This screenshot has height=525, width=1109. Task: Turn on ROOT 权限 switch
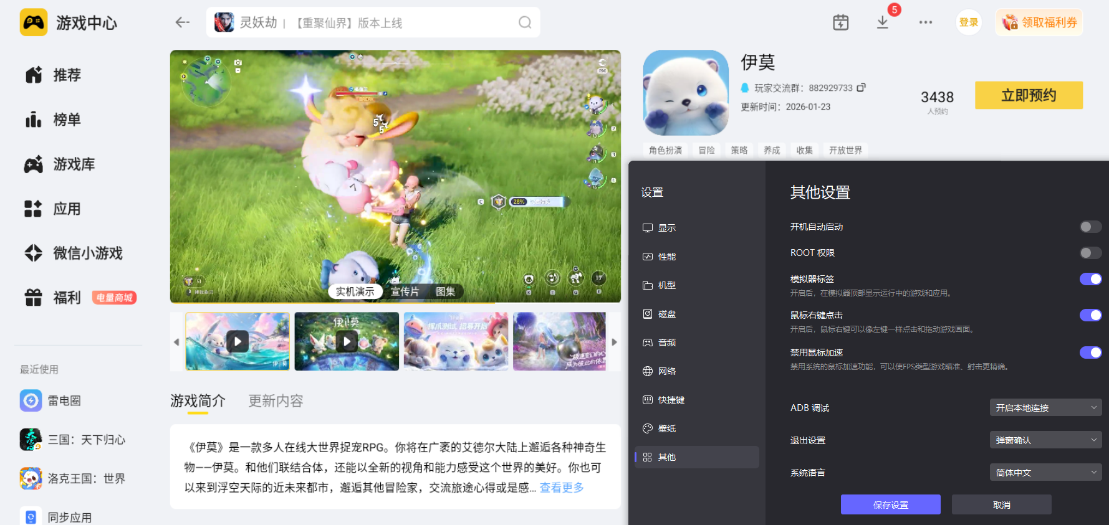click(1090, 253)
